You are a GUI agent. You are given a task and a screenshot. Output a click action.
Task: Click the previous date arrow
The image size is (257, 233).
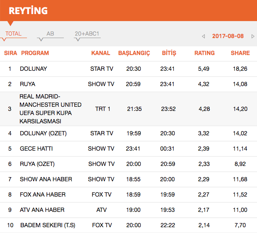[x=204, y=36]
